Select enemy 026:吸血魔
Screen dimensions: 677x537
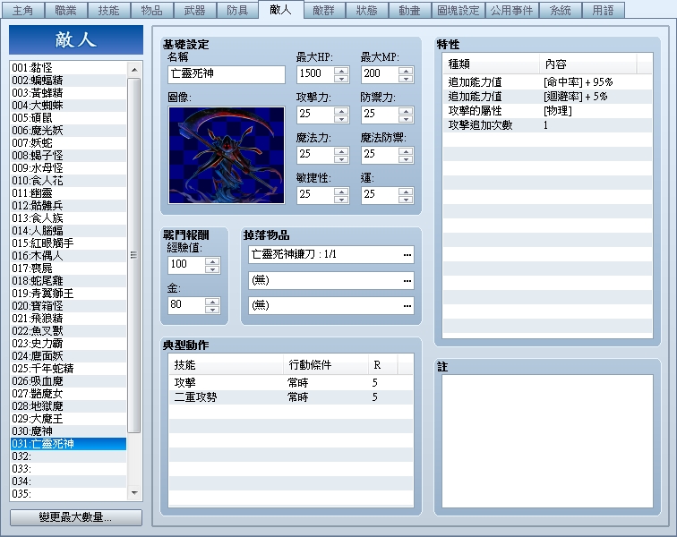click(68, 381)
